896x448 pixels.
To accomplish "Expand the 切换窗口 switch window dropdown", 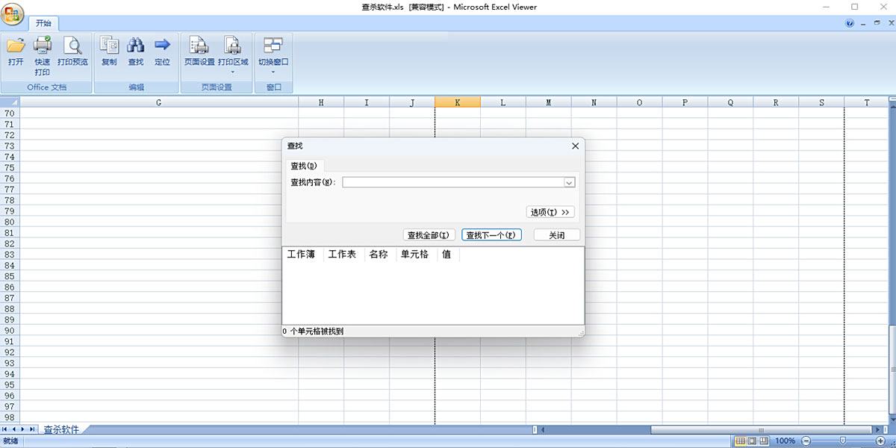I will (273, 72).
